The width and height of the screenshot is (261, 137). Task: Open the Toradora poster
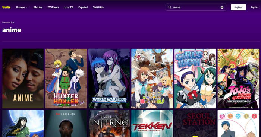coord(238,124)
